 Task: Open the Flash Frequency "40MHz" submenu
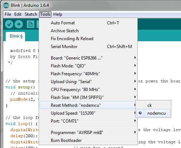coord(88,74)
